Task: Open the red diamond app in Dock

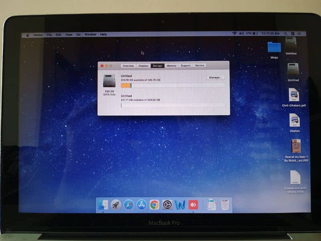Action: 193,205
